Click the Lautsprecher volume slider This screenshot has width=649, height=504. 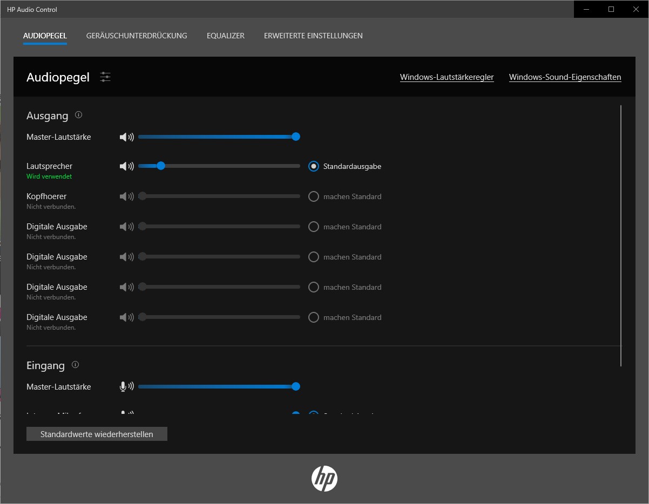point(219,166)
